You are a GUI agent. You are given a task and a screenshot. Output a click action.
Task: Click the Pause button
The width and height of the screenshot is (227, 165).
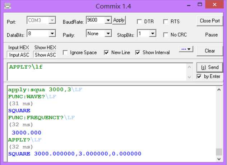point(211,35)
